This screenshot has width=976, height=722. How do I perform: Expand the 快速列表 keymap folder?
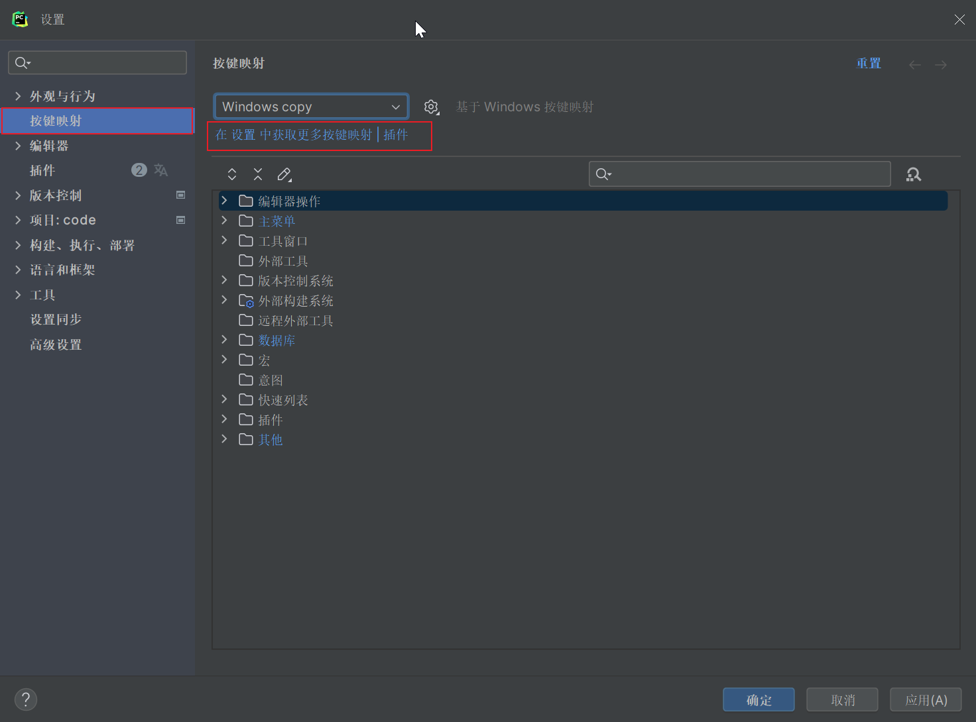(224, 399)
